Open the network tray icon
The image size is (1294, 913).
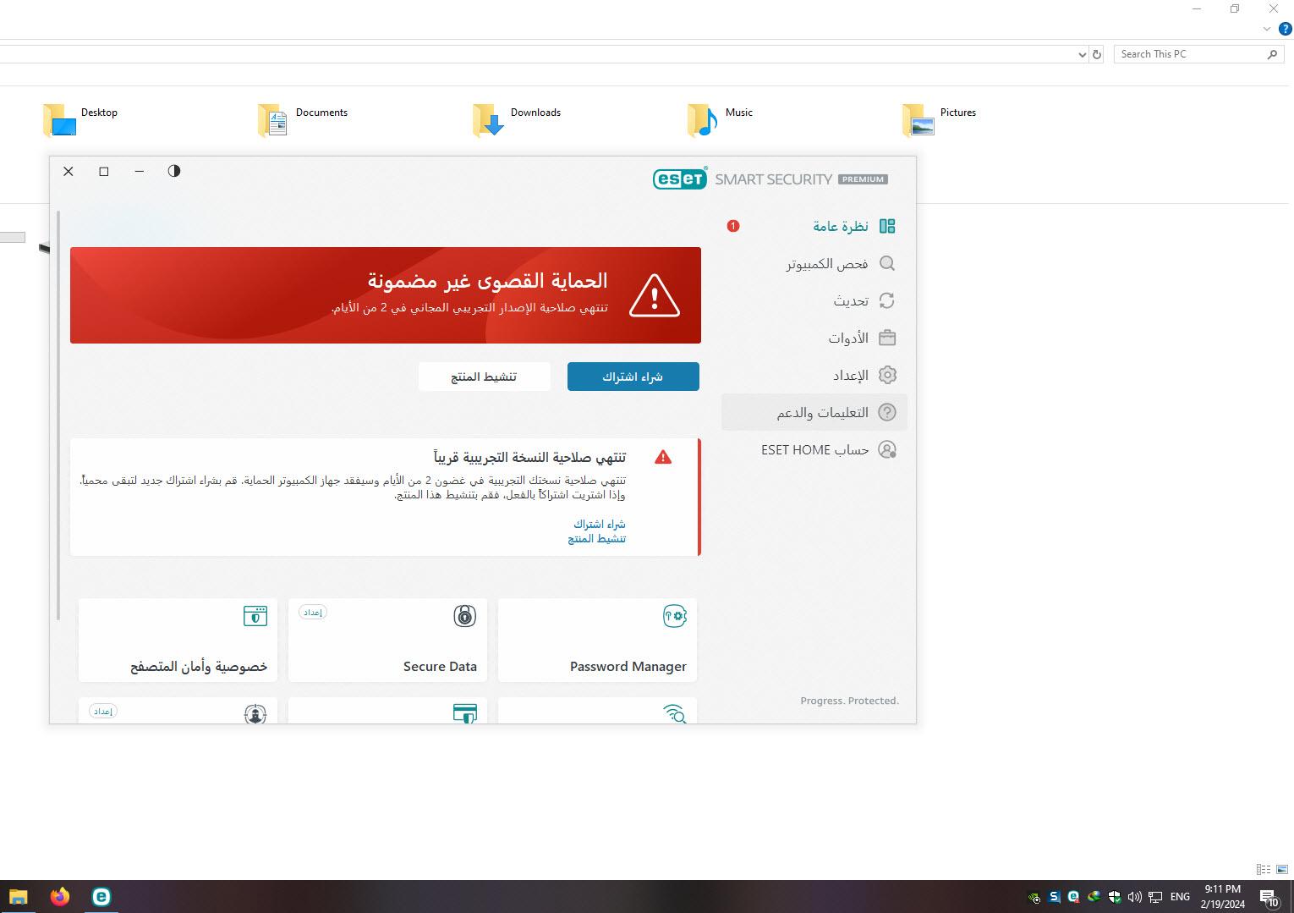[1155, 897]
